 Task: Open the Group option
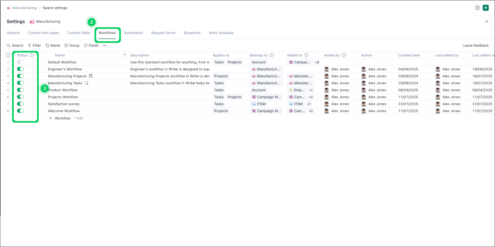(72, 45)
